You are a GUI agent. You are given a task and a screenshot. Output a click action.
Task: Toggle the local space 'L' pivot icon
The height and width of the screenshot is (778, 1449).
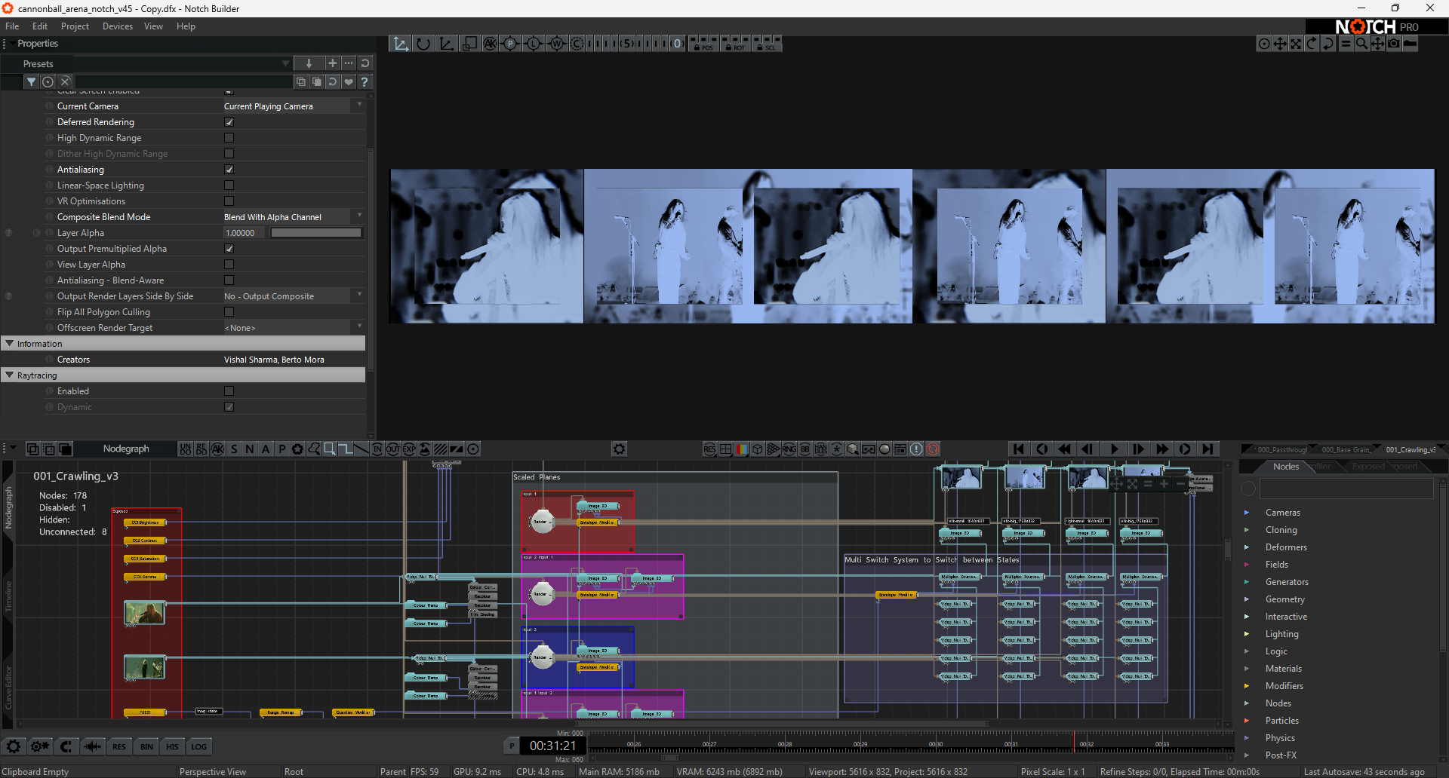(533, 44)
